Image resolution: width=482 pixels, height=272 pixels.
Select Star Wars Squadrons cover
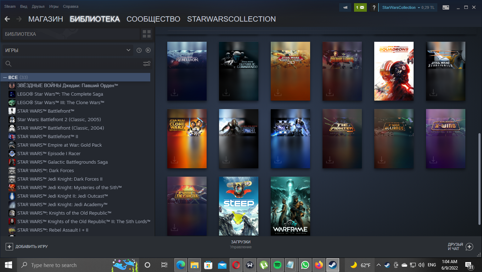click(x=394, y=71)
